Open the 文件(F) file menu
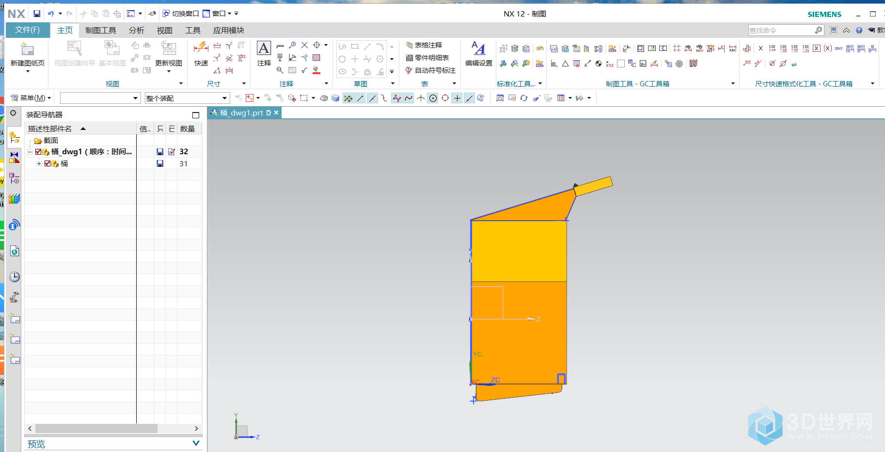The width and height of the screenshot is (885, 452). pos(28,30)
